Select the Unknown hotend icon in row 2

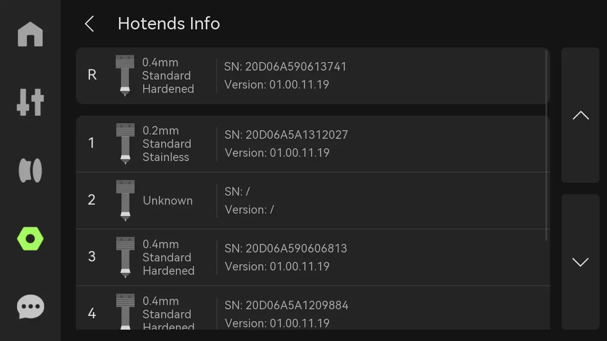click(x=125, y=201)
